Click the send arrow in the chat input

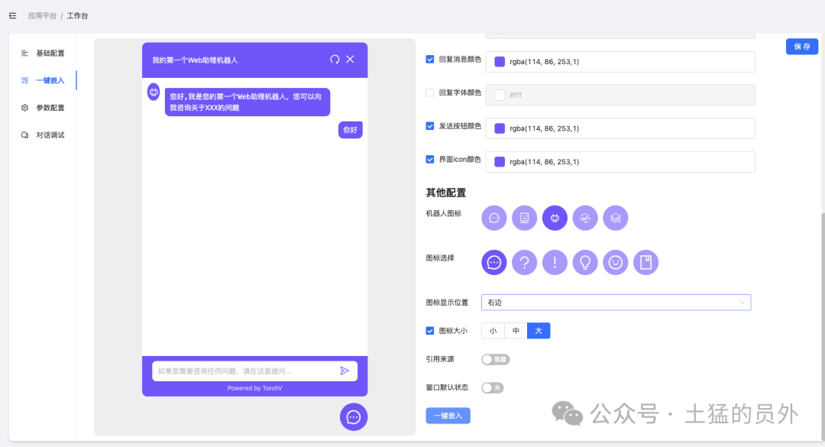[345, 371]
